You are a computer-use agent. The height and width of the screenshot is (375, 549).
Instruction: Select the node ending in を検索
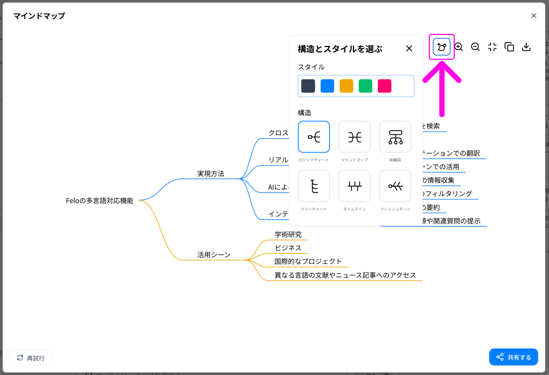tap(431, 126)
